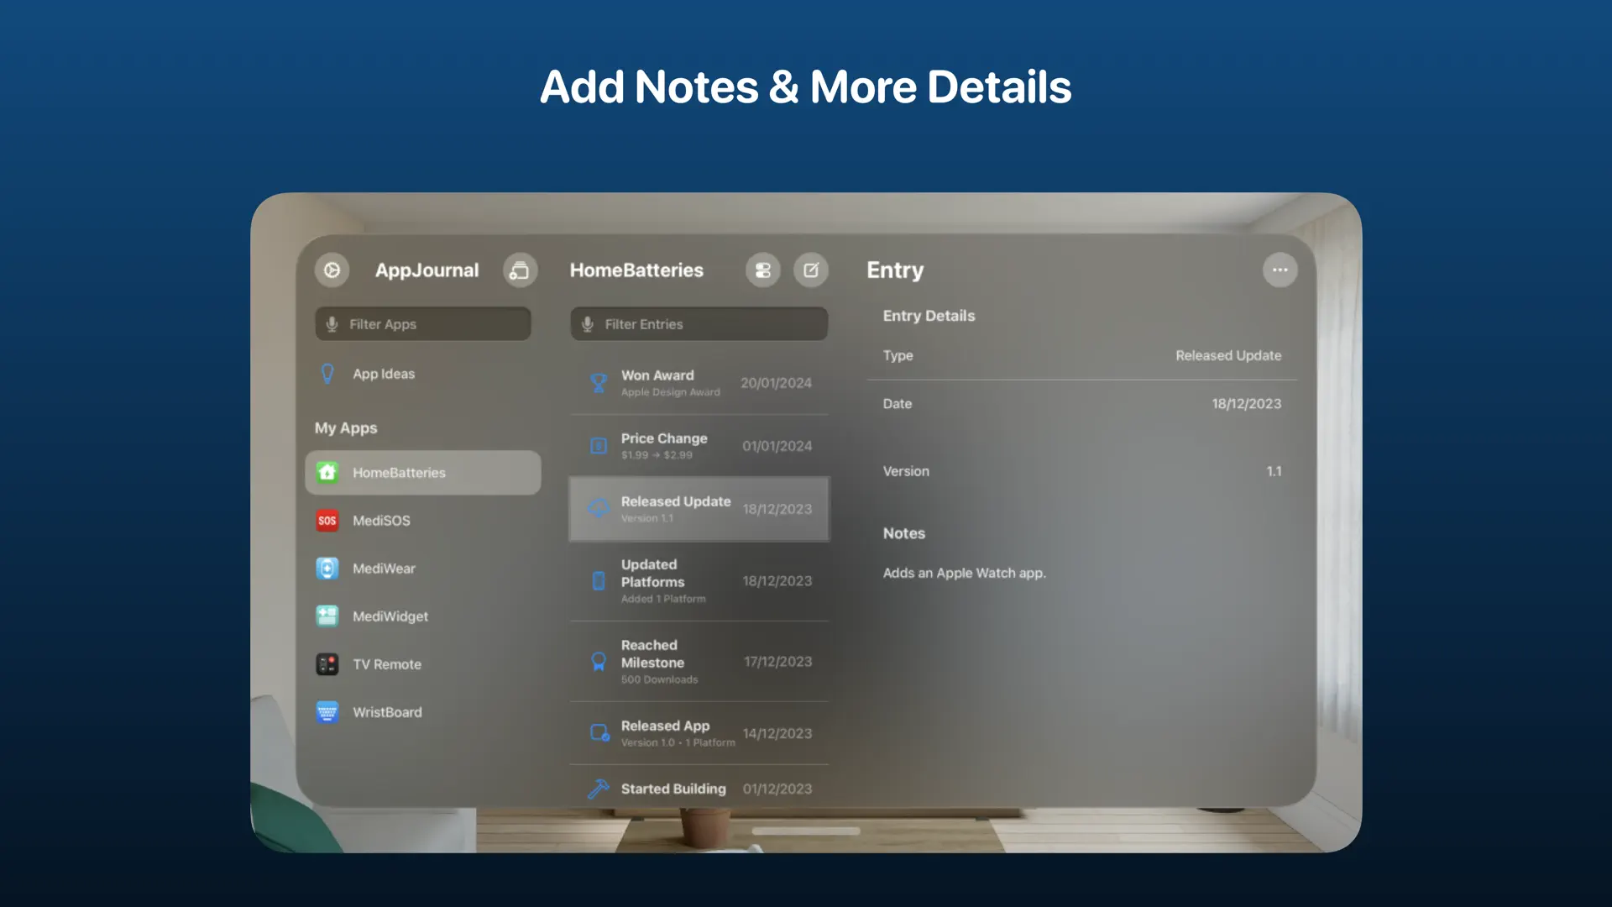
Task: Click the microphone icon in Filter Entries field
Action: tap(586, 323)
